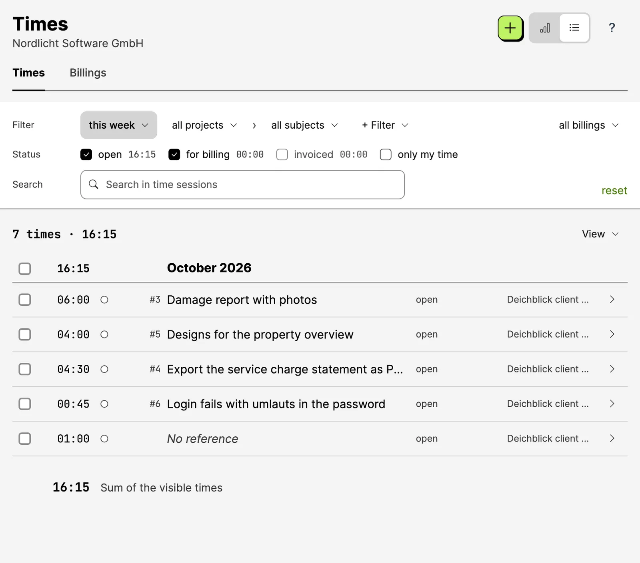Screen dimensions: 640x563
Task: Click the status circle on Damage report row
Action: pos(104,300)
